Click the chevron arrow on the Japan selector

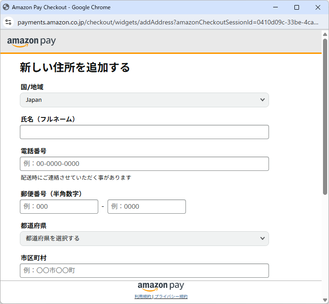pyautogui.click(x=263, y=100)
